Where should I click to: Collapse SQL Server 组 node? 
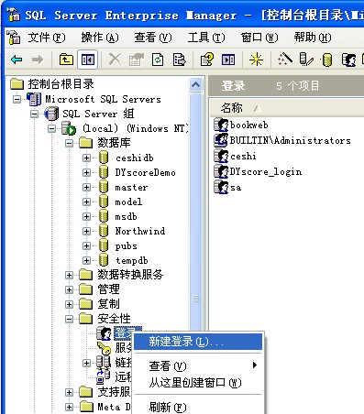(x=34, y=114)
